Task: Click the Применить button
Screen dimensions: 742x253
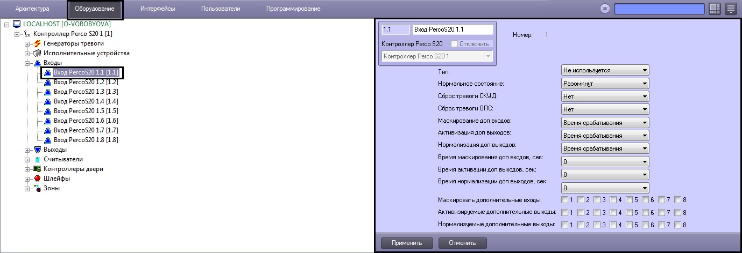Action: click(406, 243)
